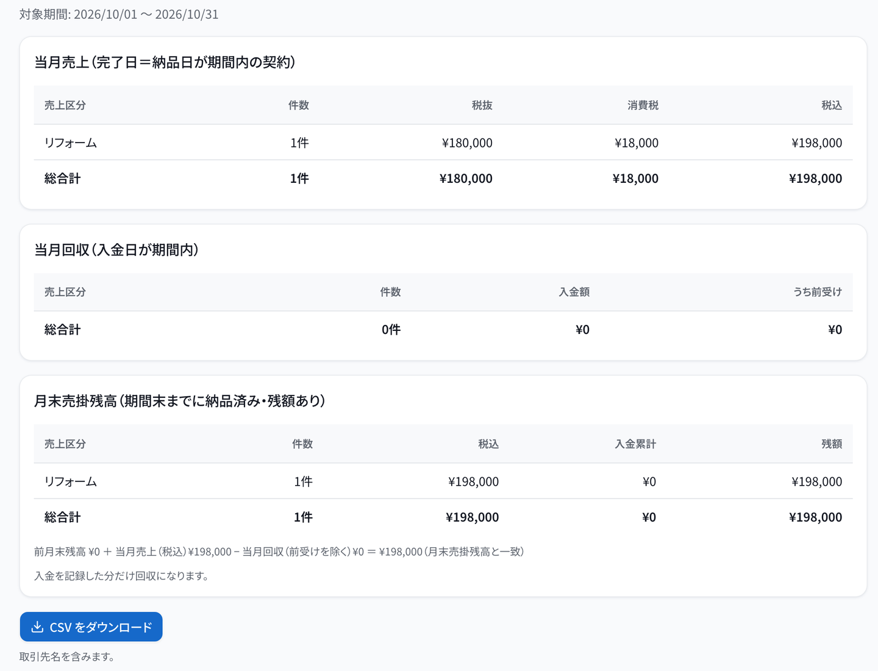Select リフォーム row label in 当月売上 table
Image resolution: width=878 pixels, height=671 pixels.
71,143
